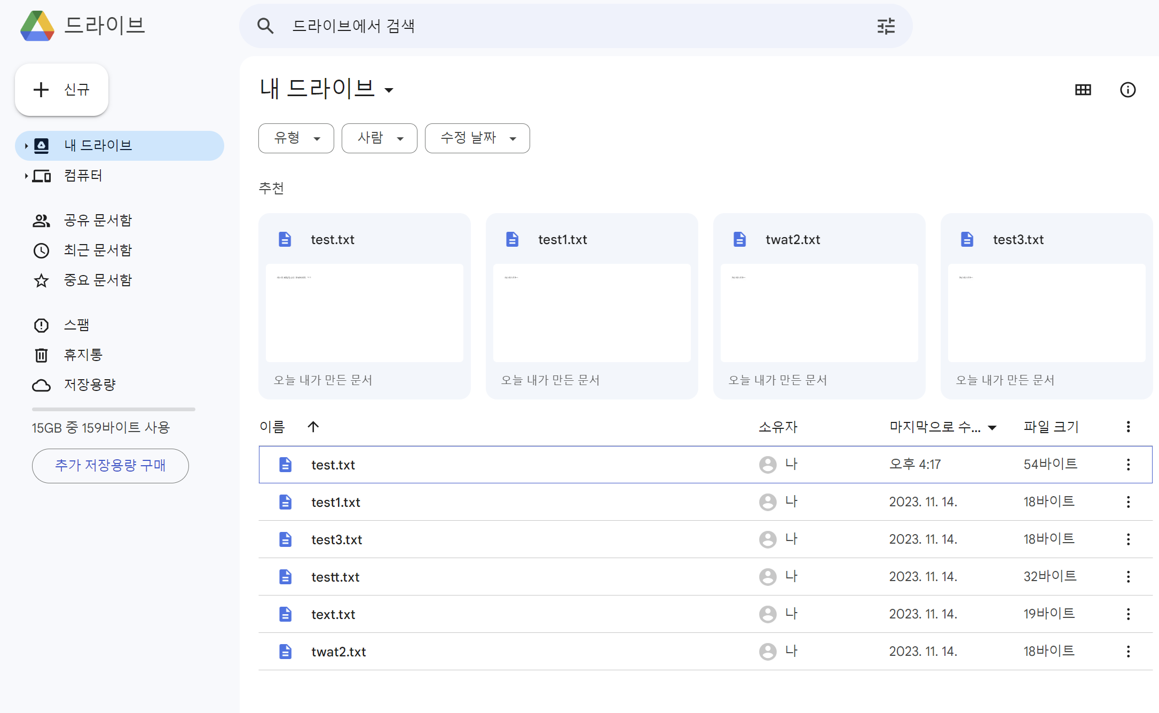Screen dimensions: 1159x713
Task: Open the 유형 filter dropdown
Action: (296, 138)
